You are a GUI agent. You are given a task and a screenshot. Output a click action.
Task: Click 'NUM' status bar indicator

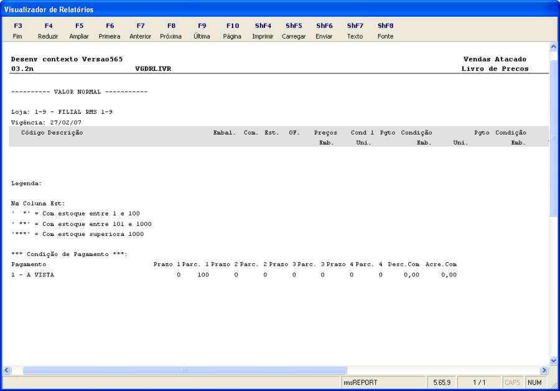534,382
